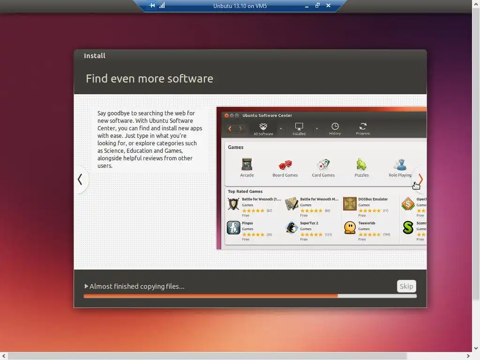Open the Installed dropdown arrow
The width and height of the screenshot is (480, 360).
coord(317,128)
